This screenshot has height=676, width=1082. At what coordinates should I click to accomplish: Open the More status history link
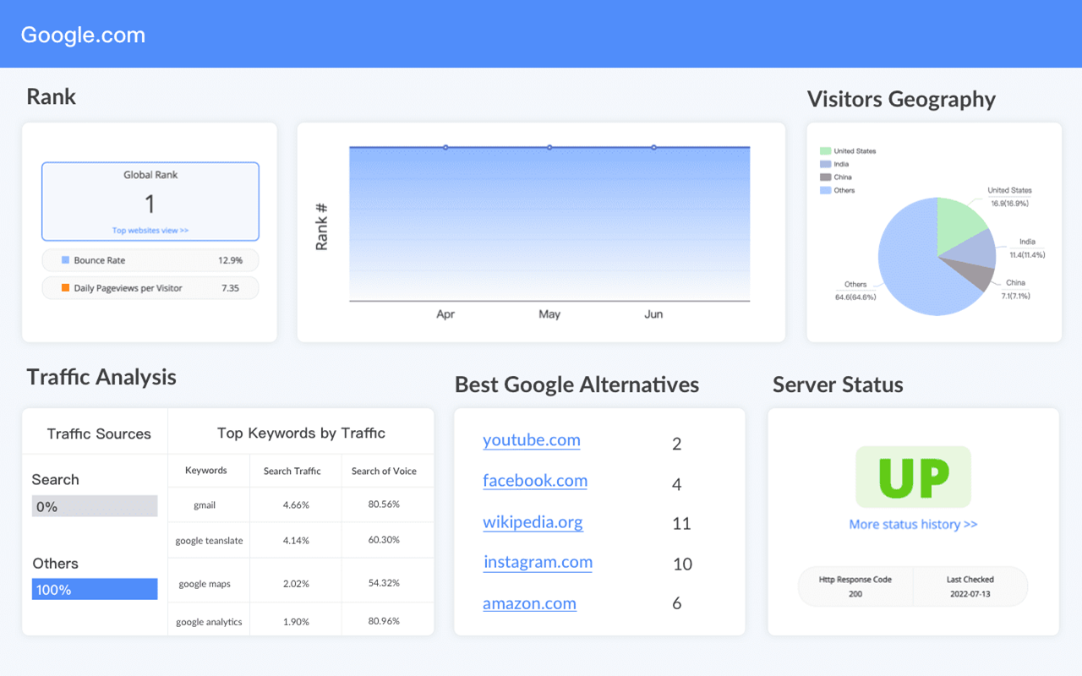[913, 524]
